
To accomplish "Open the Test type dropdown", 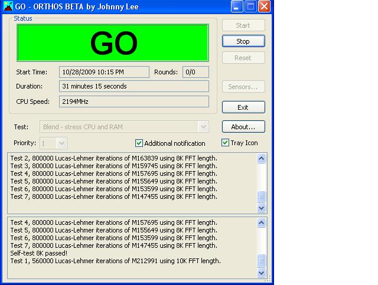I will [x=124, y=127].
